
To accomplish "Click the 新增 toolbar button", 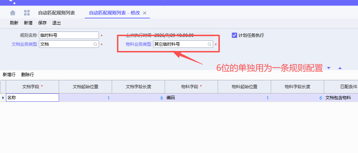I will tap(28, 23).
